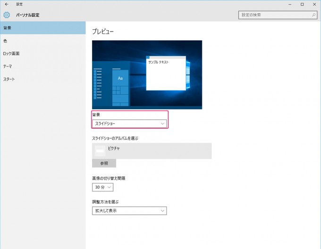Screen dimensions: 321x249
Task: Open the 色 settings page
Action: (x=43, y=41)
